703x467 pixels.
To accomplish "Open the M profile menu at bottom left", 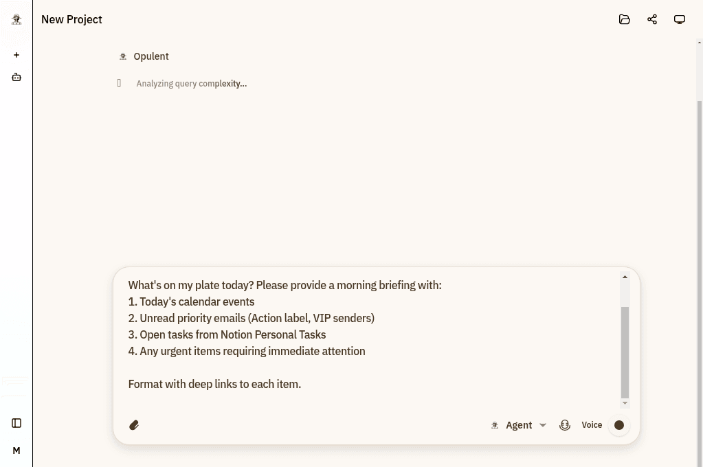I will pos(16,450).
